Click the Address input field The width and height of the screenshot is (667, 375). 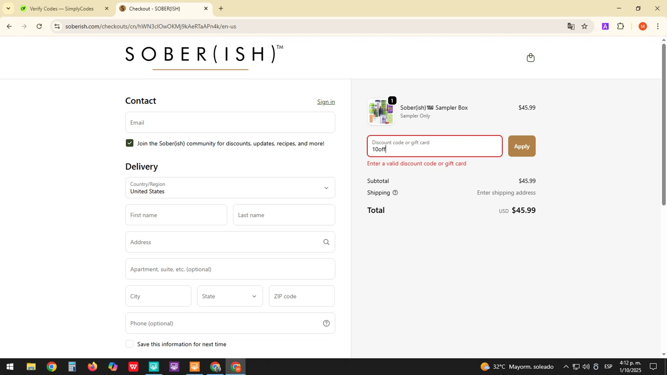(230, 242)
